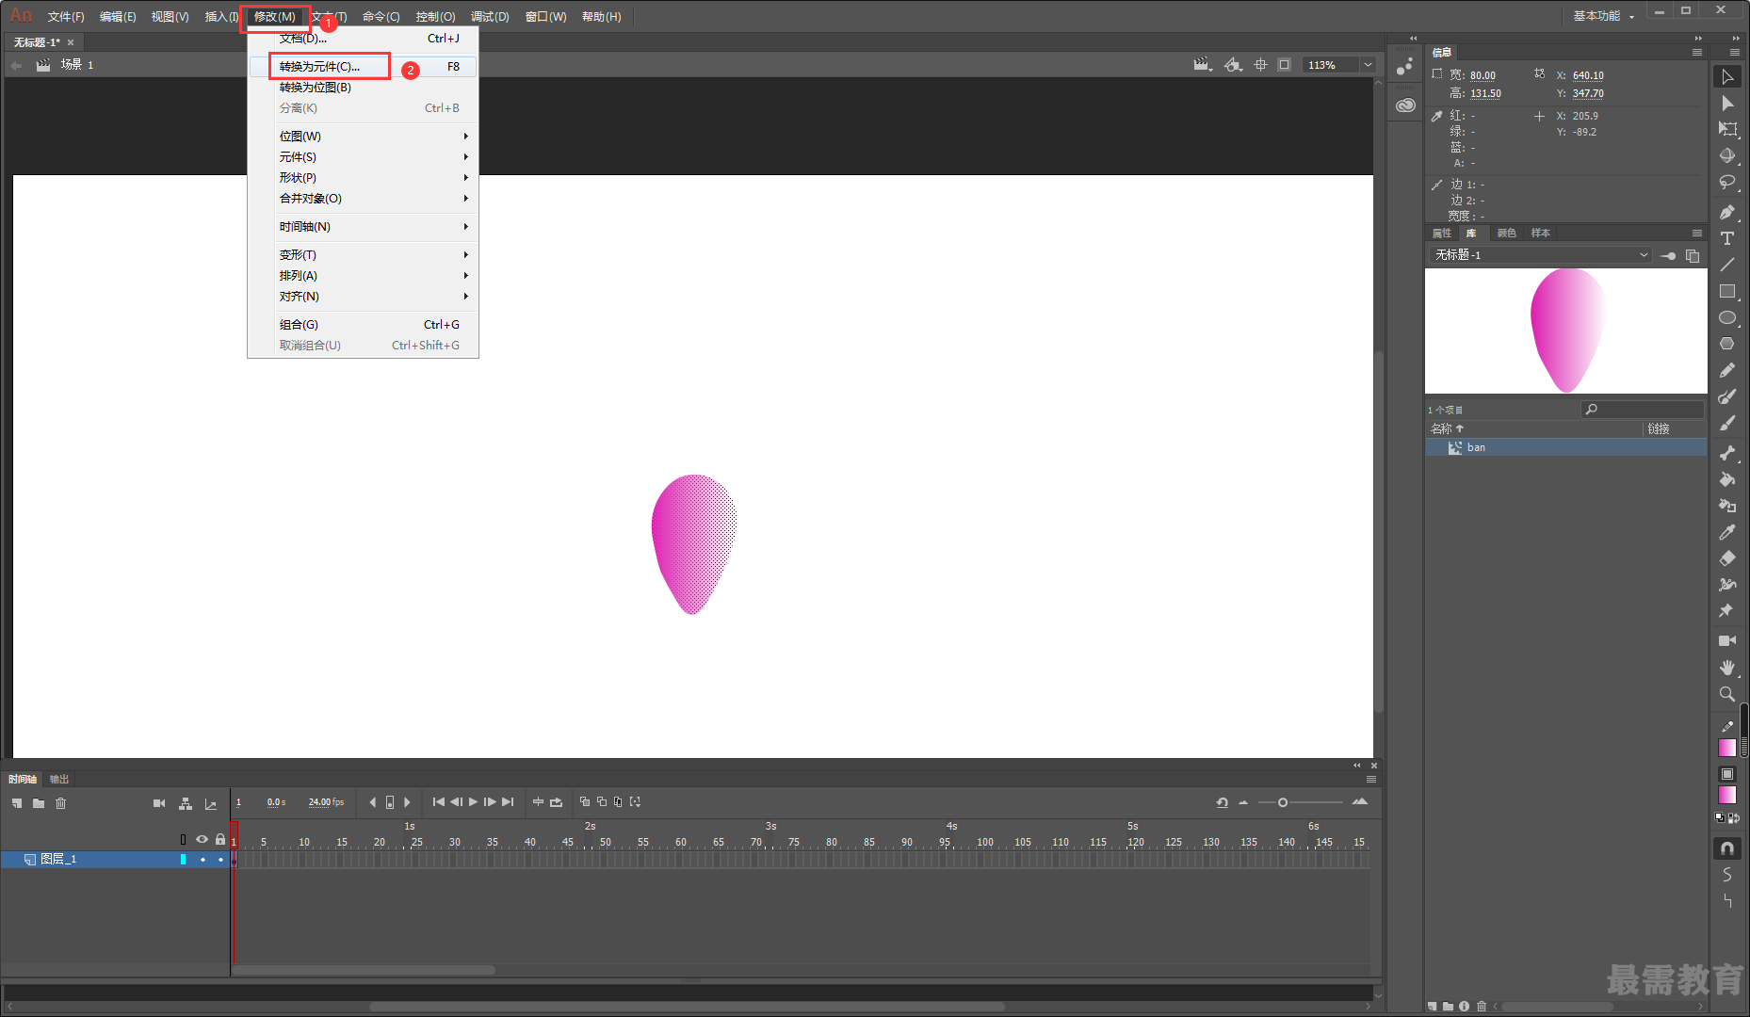Click the stroke color swatch
Viewport: 1750px width, 1017px height.
[1726, 748]
